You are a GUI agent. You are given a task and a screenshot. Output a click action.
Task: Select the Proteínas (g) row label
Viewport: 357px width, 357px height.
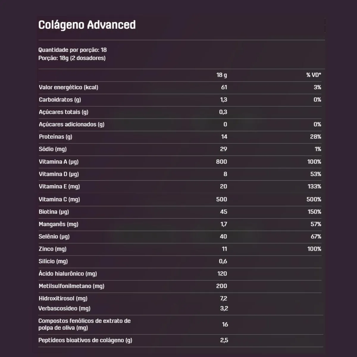point(56,137)
